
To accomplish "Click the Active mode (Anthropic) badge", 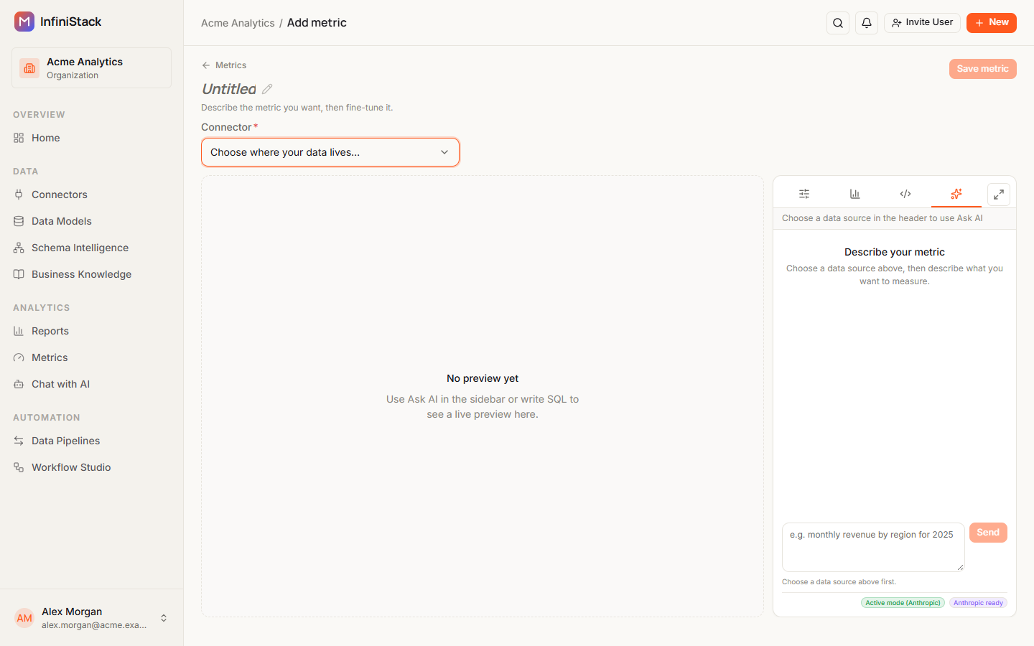I will point(903,603).
